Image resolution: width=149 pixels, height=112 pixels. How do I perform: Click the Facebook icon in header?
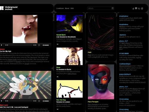point(142,8)
